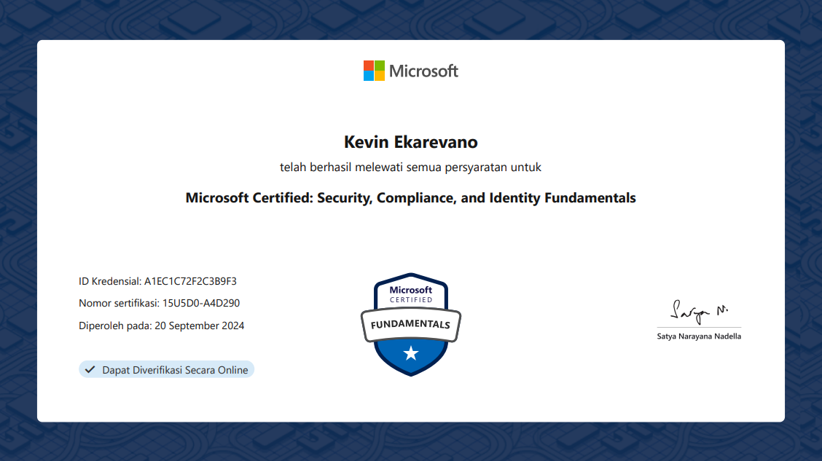The height and width of the screenshot is (461, 822).
Task: Click the FUNDAMENTALS banner on the badge
Action: pos(410,324)
